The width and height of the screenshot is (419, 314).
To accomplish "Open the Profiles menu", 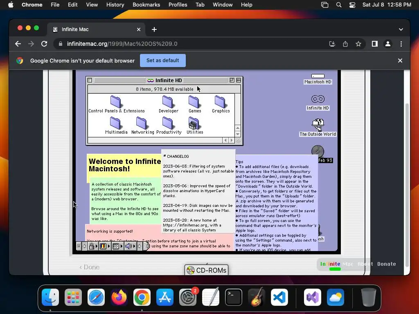I will (x=178, y=5).
